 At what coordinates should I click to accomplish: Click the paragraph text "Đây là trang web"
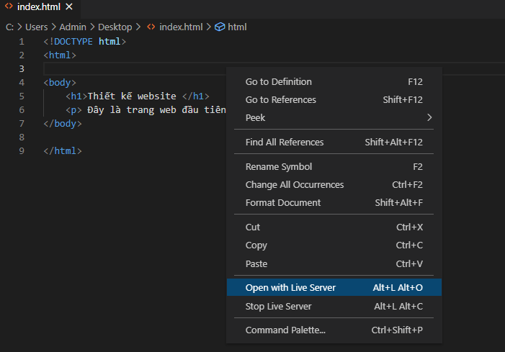132,110
